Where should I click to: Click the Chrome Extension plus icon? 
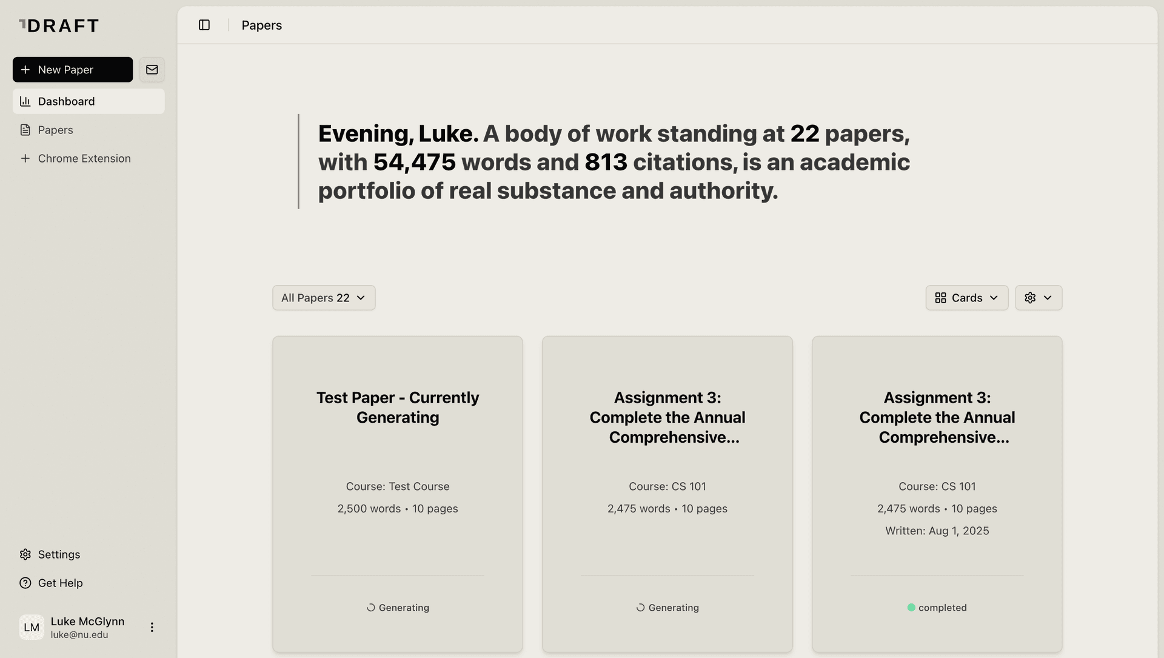25,158
